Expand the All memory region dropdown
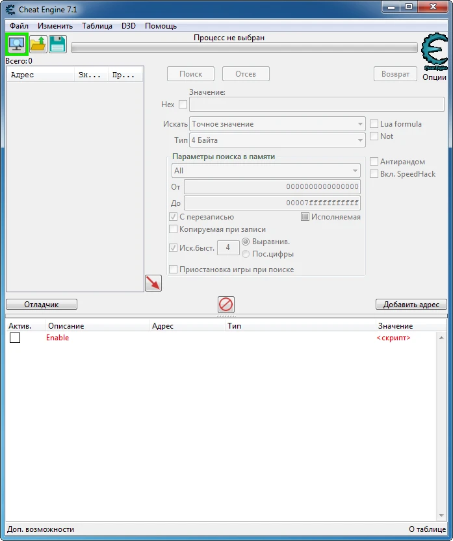The width and height of the screenshot is (453, 541). point(266,170)
